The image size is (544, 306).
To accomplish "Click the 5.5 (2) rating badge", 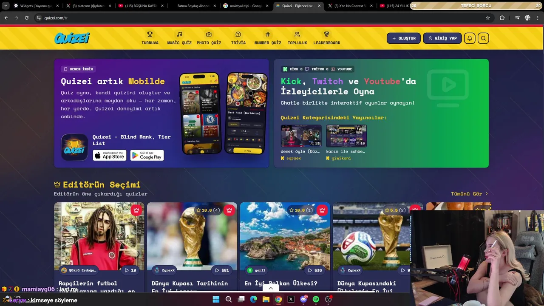I will click(395, 210).
